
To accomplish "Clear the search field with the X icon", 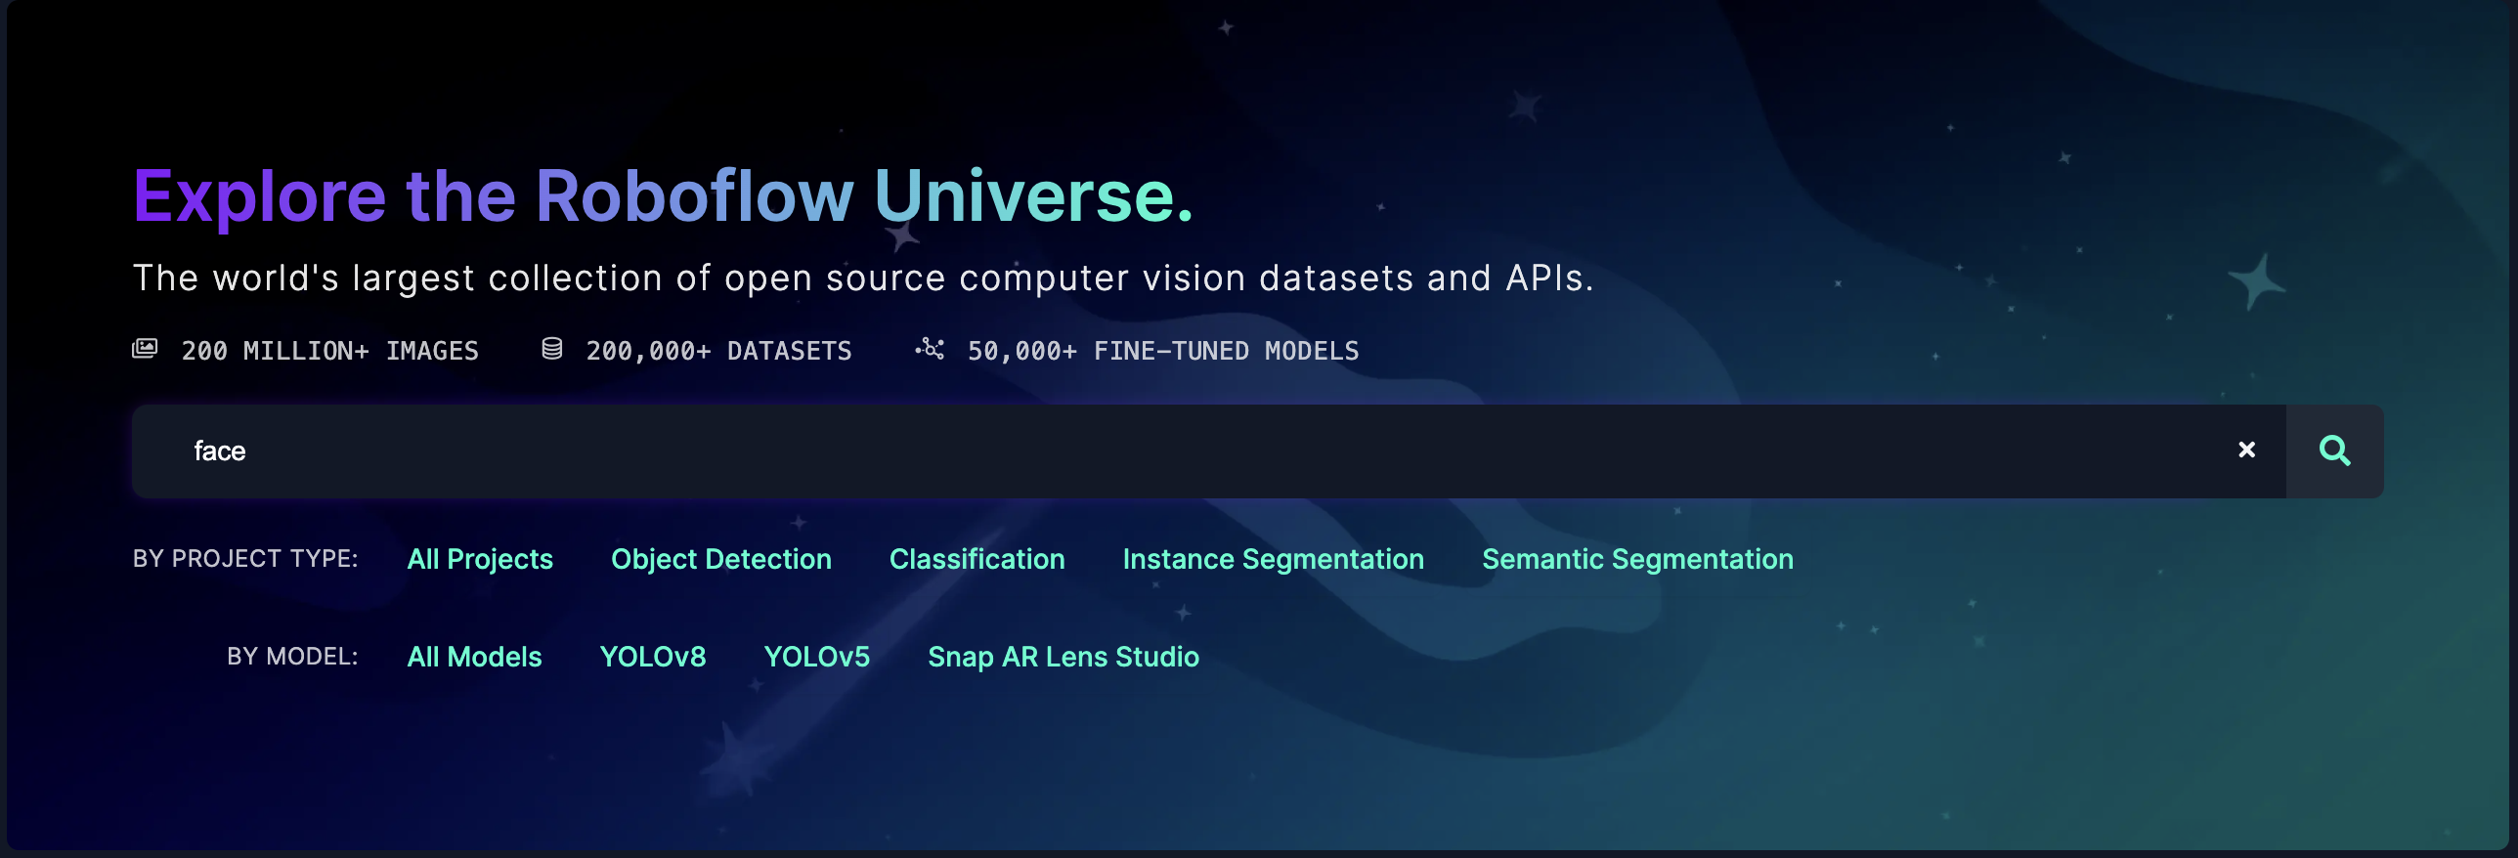I will (2246, 450).
